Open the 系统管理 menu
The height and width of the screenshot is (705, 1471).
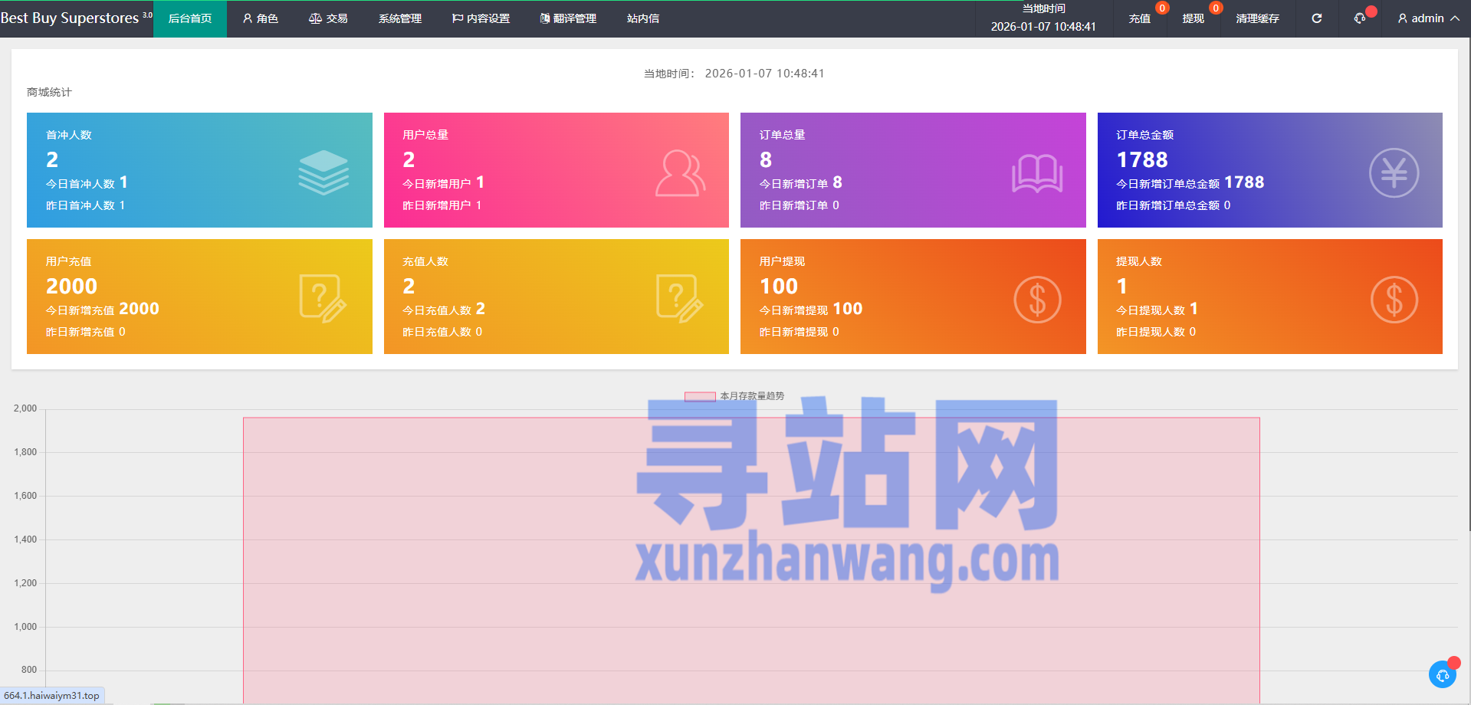coord(399,18)
